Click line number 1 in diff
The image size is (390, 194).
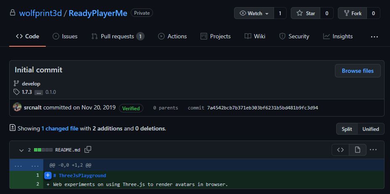[37, 175]
